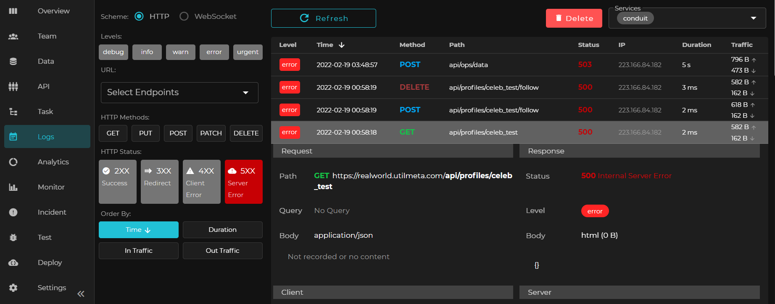Open the Incident menu item

47,212
